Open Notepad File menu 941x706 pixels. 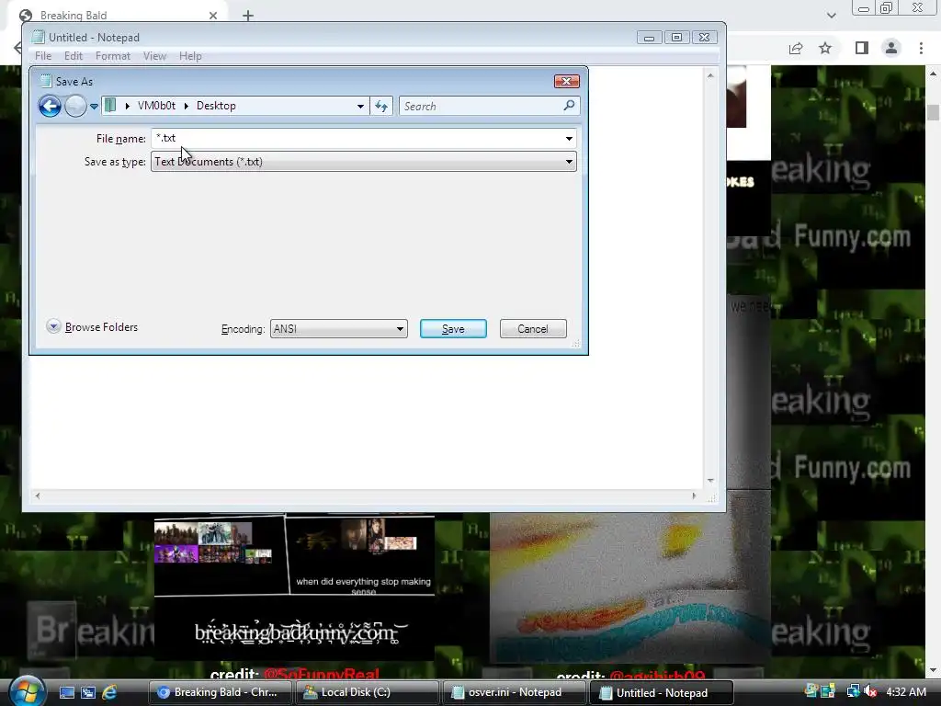pyautogui.click(x=43, y=56)
